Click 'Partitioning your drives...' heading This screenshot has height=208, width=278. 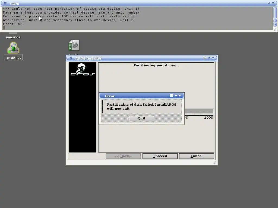(156, 65)
